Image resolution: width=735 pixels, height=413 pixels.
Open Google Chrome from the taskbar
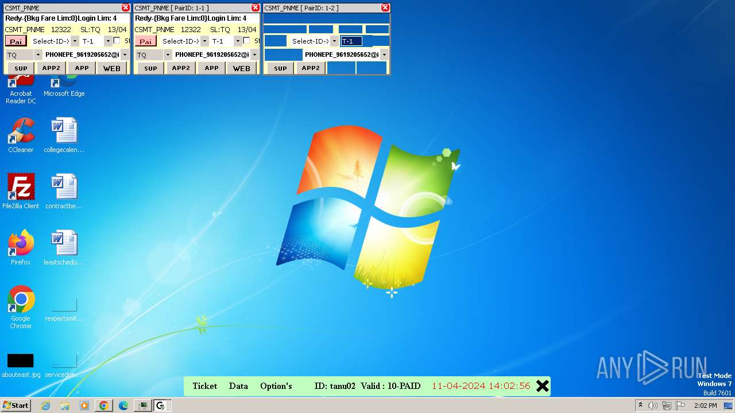coord(104,406)
